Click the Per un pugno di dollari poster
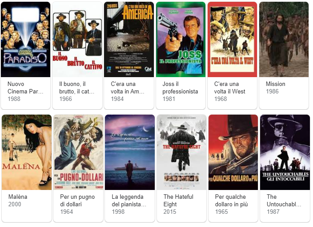 tap(78, 153)
